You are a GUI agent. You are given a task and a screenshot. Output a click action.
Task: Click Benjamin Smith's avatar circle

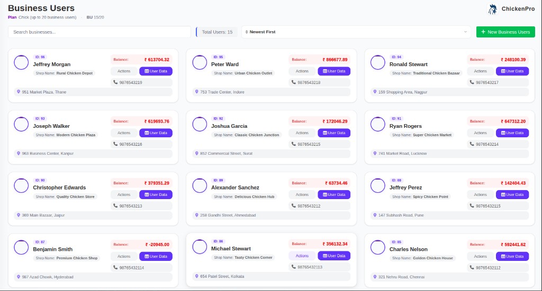[x=21, y=247]
